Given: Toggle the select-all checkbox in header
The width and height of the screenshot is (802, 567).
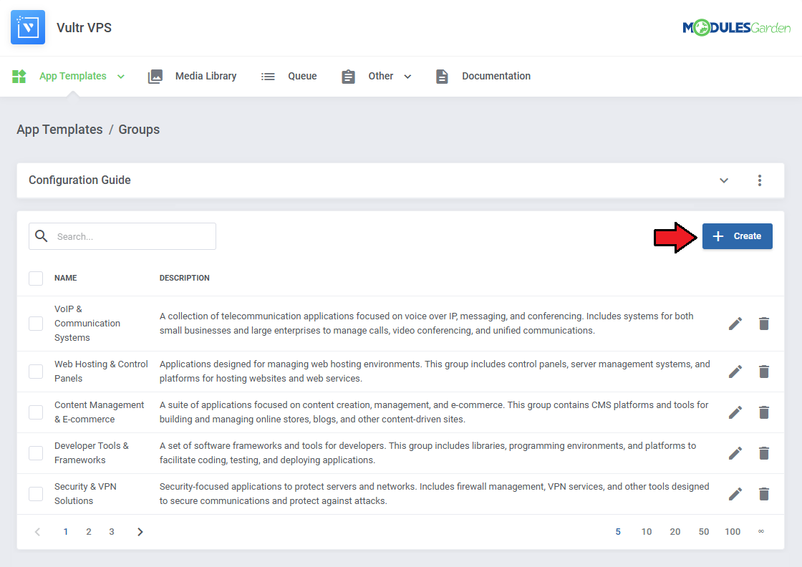Looking at the screenshot, I should (36, 278).
